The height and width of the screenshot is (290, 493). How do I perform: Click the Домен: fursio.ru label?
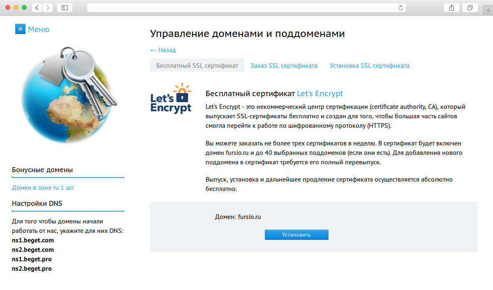click(238, 217)
